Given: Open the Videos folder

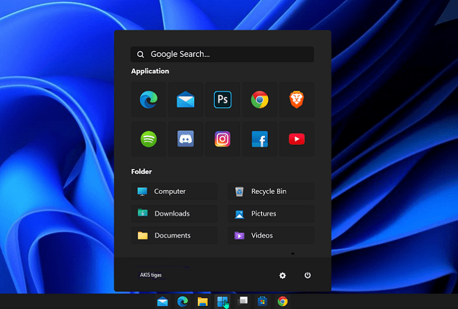Looking at the screenshot, I should 271,235.
